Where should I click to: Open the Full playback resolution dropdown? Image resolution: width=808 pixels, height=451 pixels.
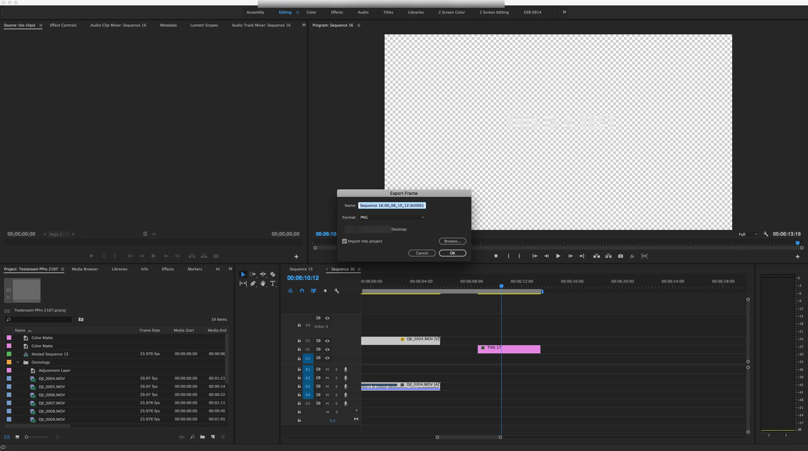747,234
